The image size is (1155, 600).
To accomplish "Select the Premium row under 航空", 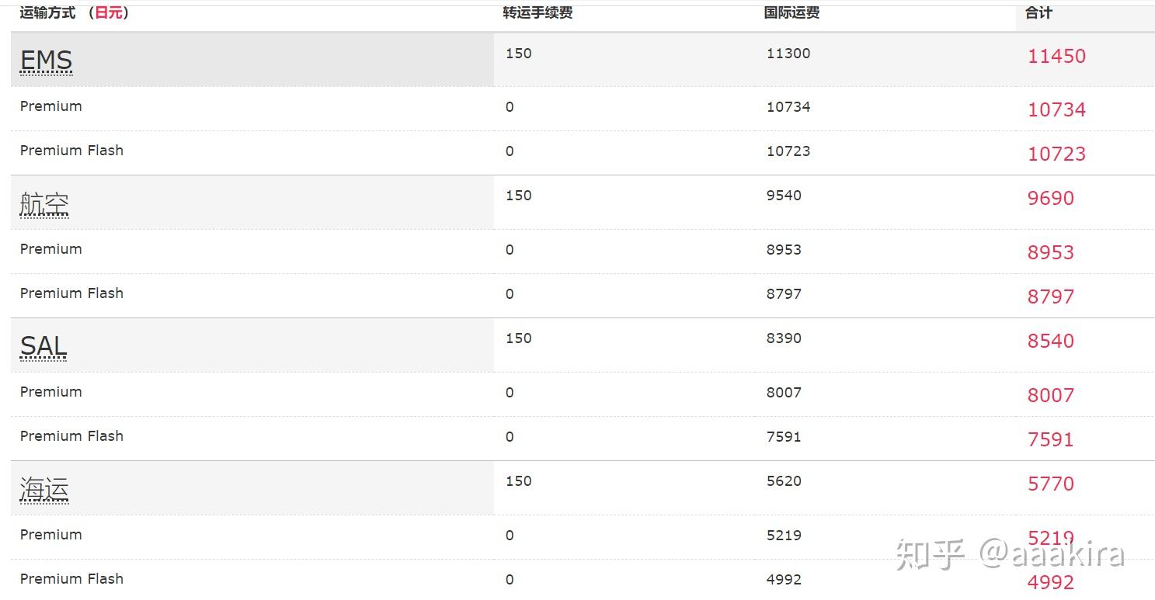I will tap(50, 249).
